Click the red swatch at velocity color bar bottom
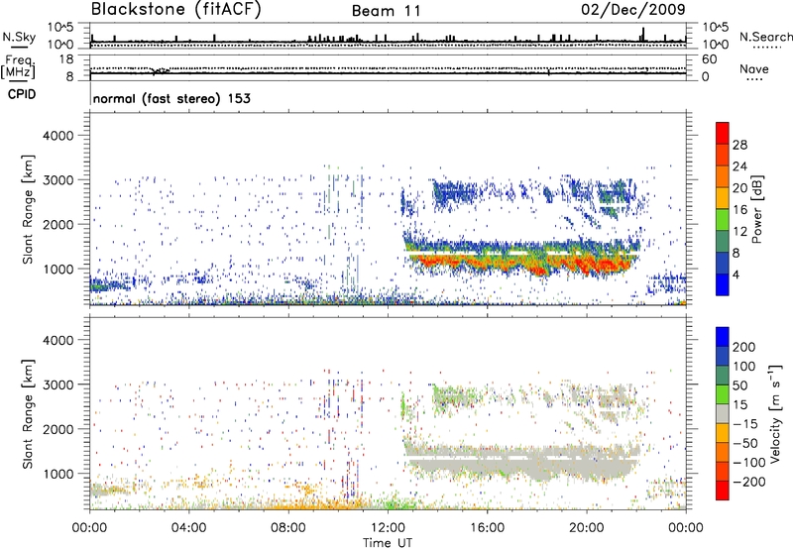The width and height of the screenshot is (793, 549). pyautogui.click(x=723, y=491)
